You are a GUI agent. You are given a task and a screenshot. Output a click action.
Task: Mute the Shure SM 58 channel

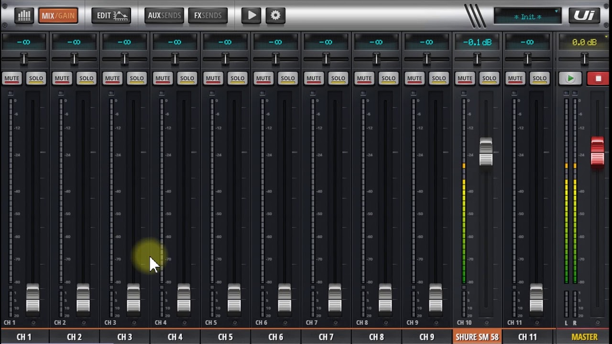pos(465,78)
